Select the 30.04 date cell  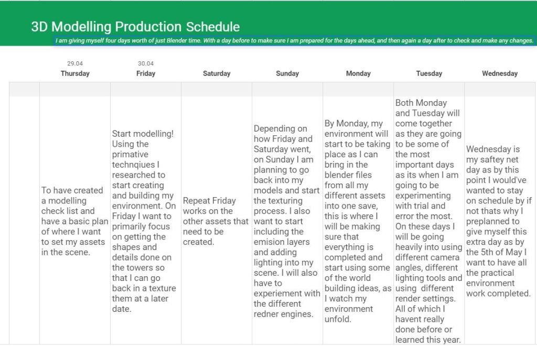(146, 63)
